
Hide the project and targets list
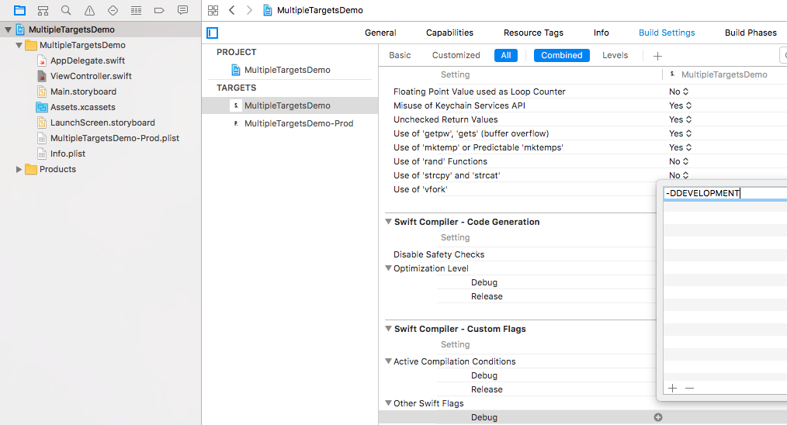pyautogui.click(x=213, y=33)
